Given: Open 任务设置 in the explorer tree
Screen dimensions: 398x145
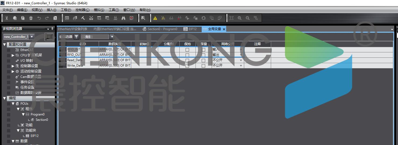Looking at the screenshot, I should tap(27, 88).
